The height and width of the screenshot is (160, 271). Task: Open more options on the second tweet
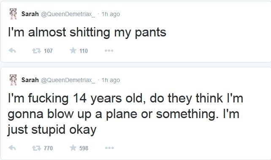109,148
